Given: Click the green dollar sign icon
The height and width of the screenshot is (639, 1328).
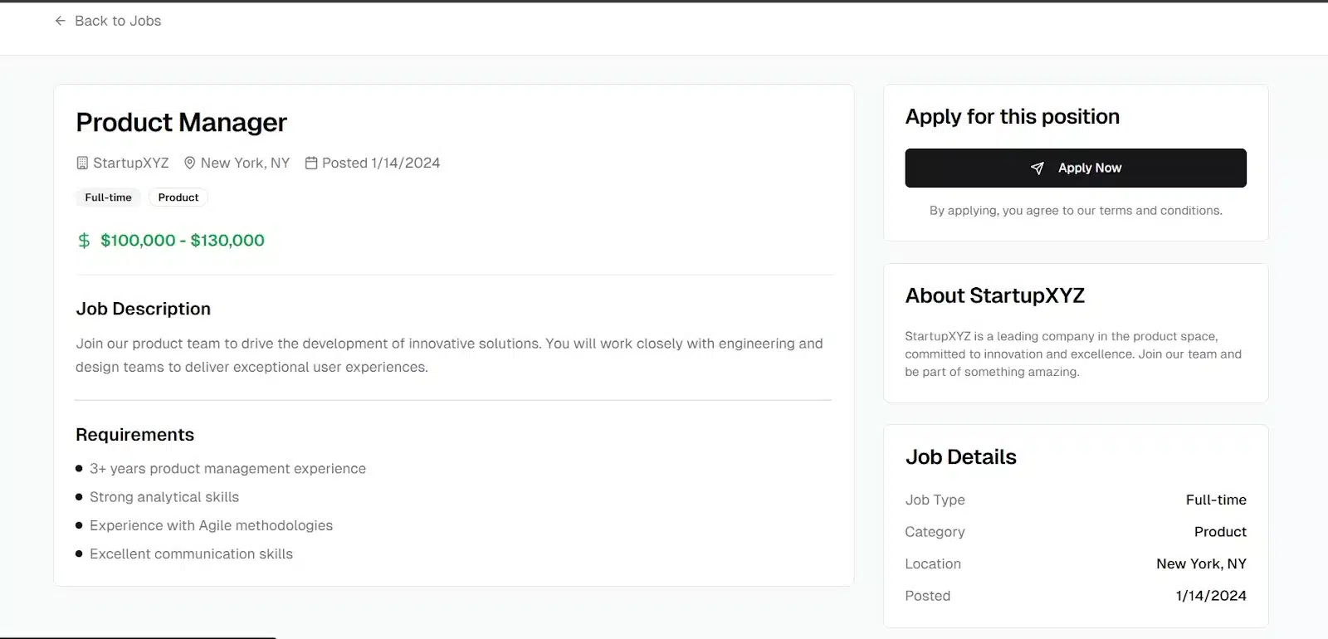Looking at the screenshot, I should (84, 241).
